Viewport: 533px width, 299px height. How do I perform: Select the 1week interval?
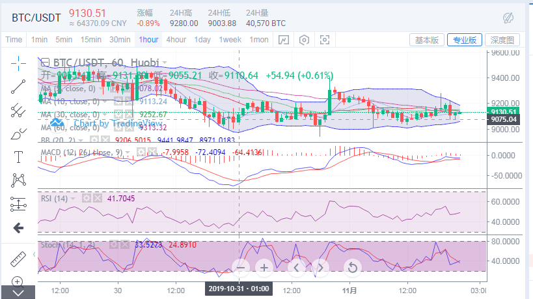(x=230, y=40)
